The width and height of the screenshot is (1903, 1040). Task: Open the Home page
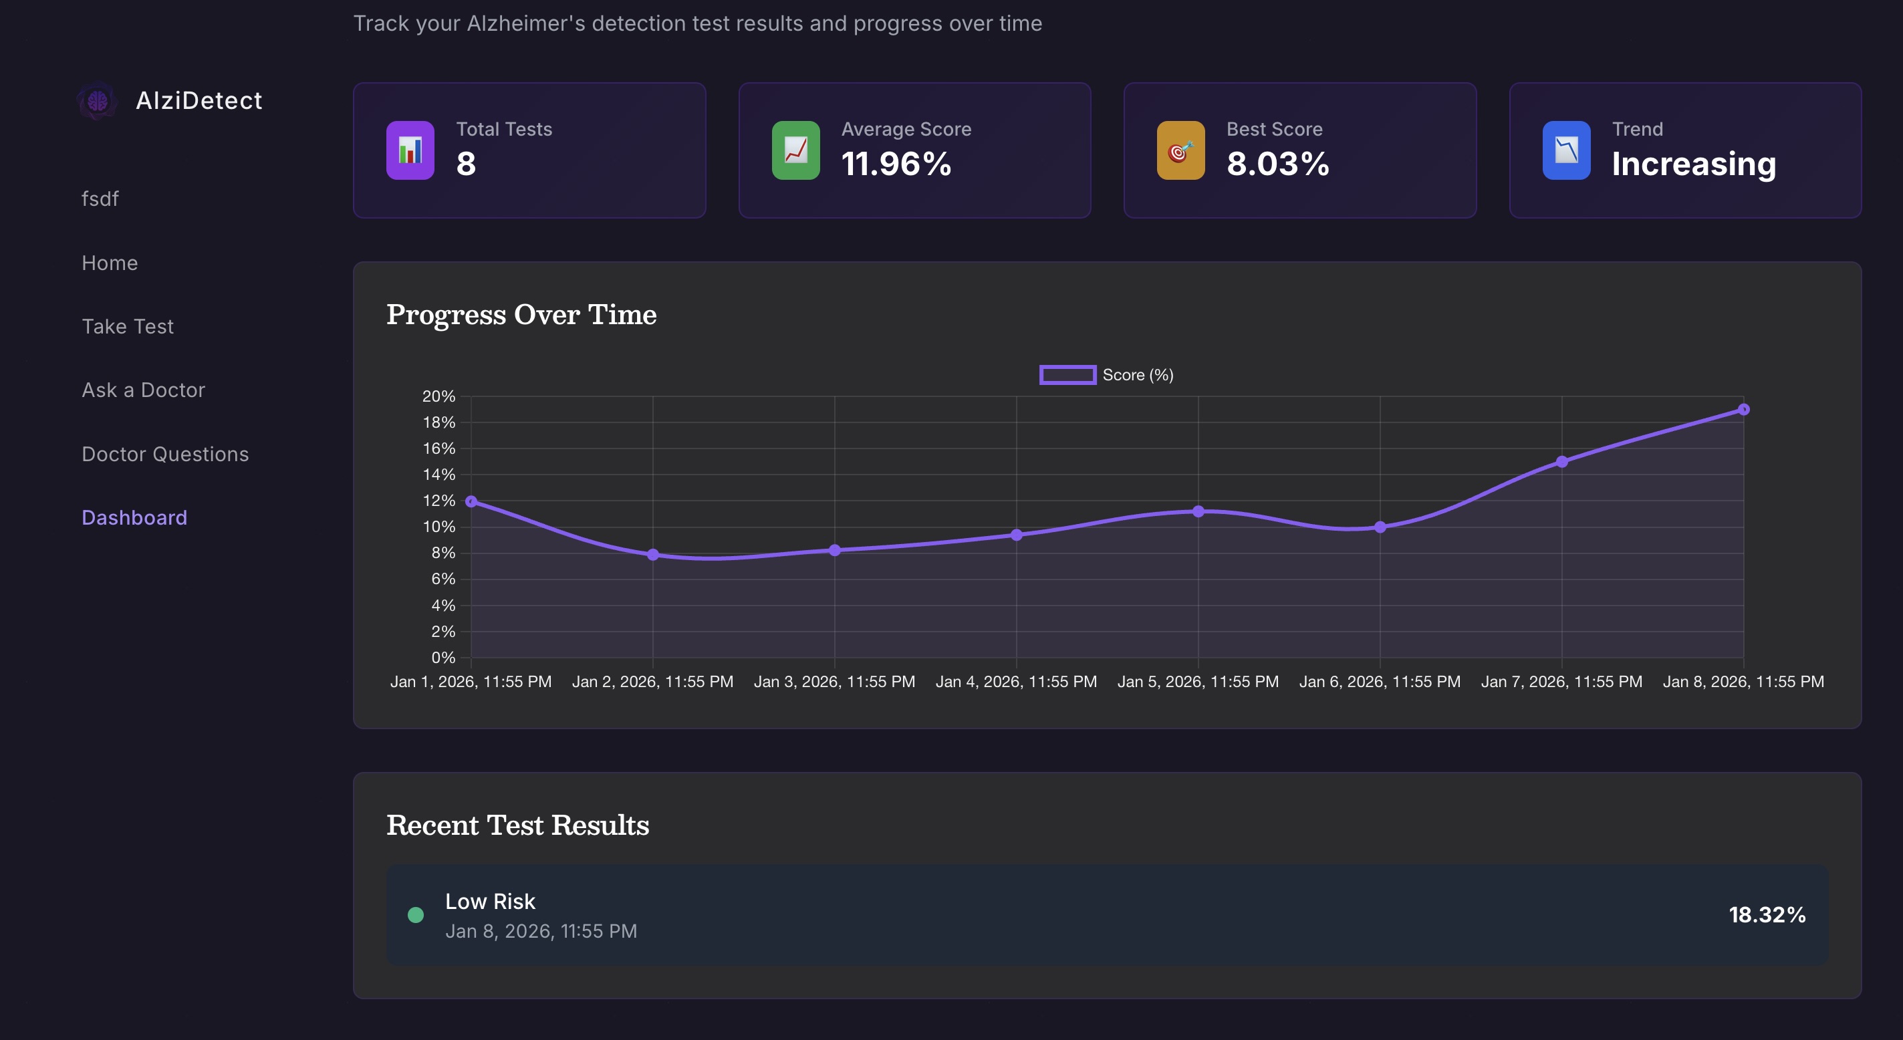(x=110, y=262)
